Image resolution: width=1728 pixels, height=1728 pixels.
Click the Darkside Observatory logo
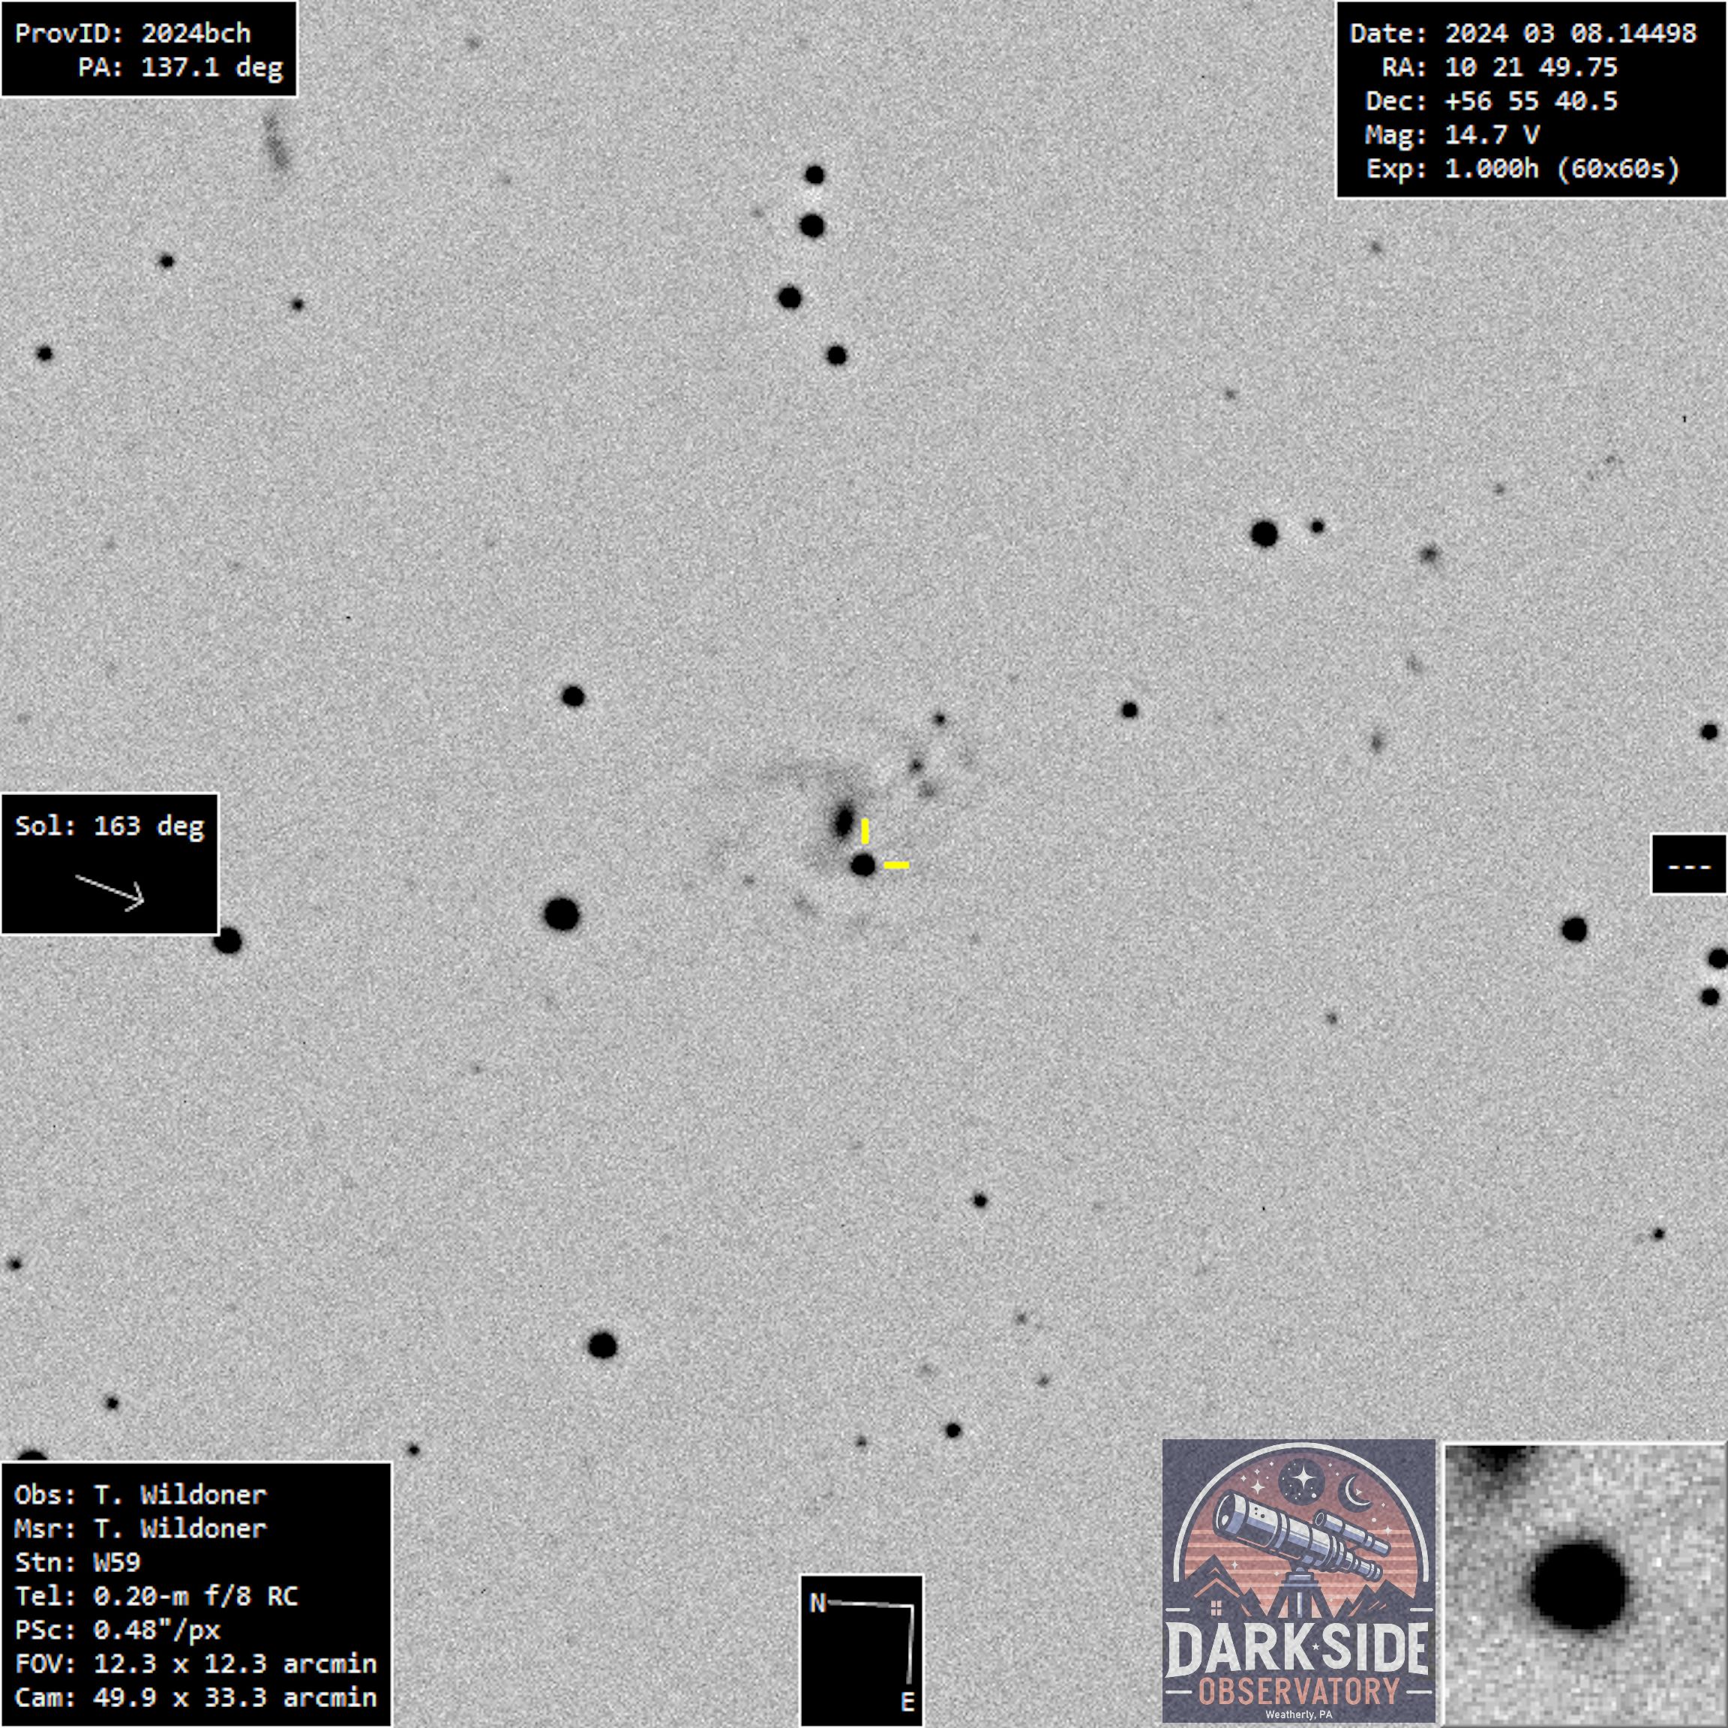pyautogui.click(x=1299, y=1580)
